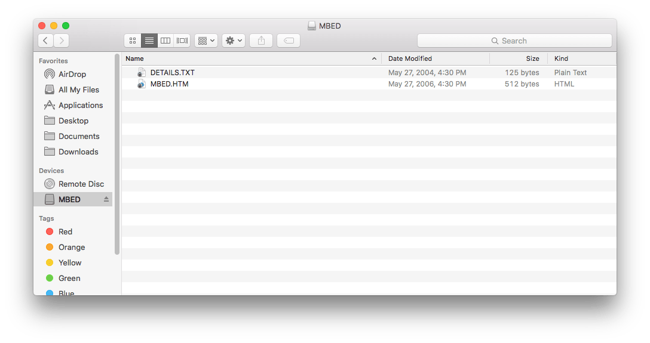Sort files by Size column
This screenshot has height=343, width=650.
(x=517, y=58)
